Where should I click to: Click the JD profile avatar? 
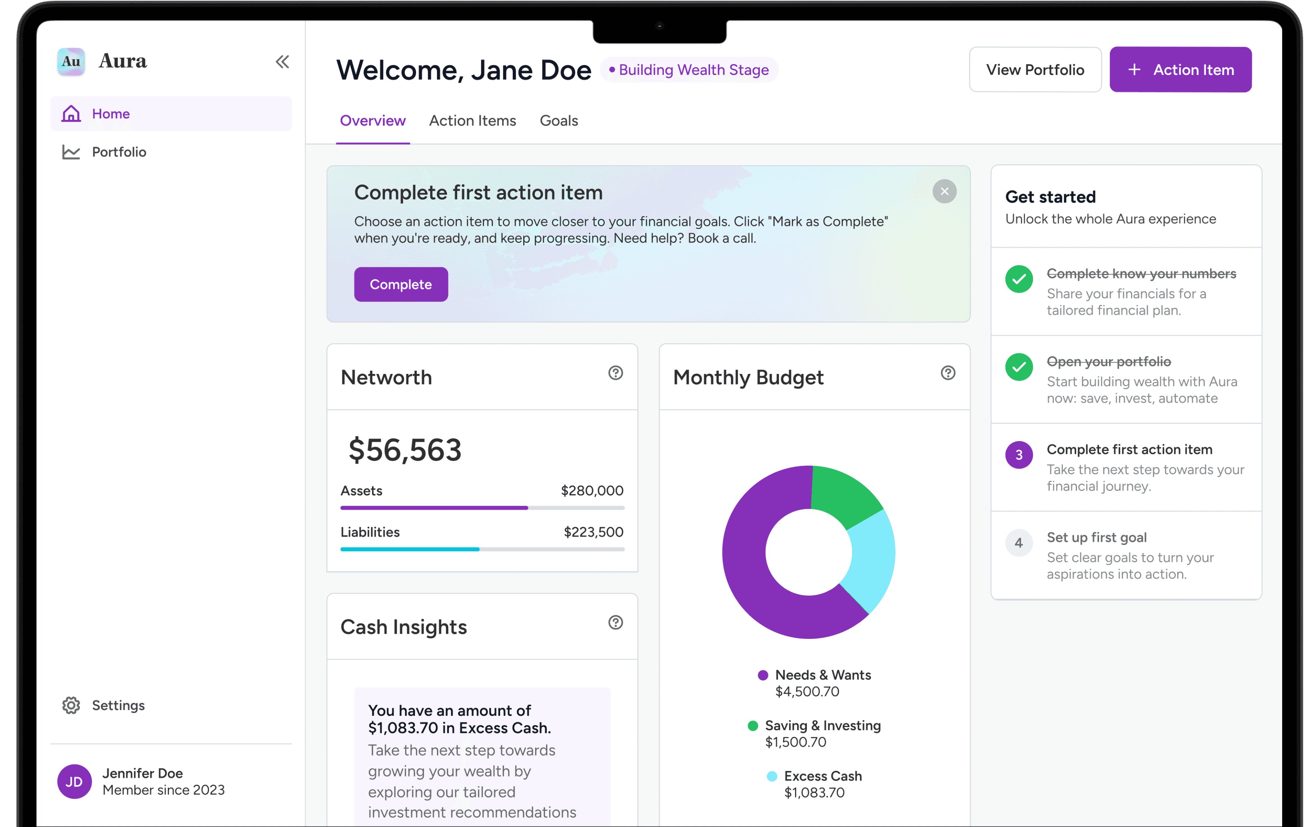point(74,781)
